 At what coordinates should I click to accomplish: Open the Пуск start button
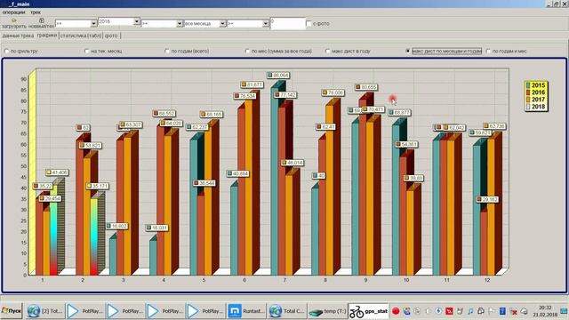[x=12, y=311]
